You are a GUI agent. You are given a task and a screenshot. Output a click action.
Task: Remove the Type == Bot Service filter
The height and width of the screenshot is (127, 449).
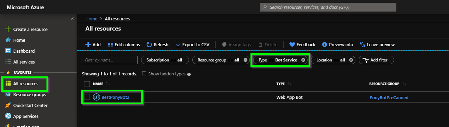pyautogui.click(x=303, y=60)
